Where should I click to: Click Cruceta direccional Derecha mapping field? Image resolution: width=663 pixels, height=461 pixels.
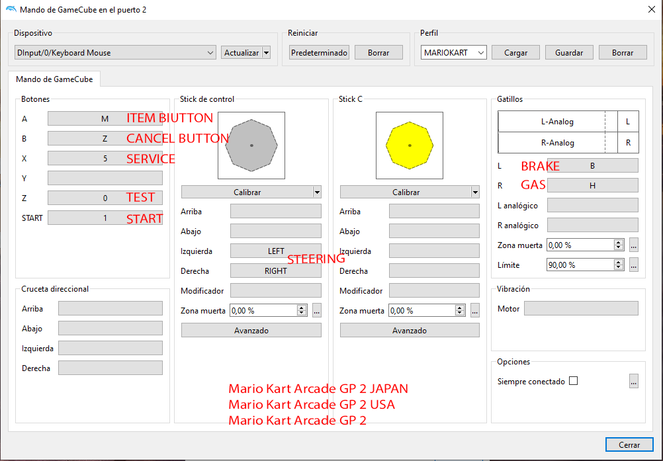click(111, 368)
